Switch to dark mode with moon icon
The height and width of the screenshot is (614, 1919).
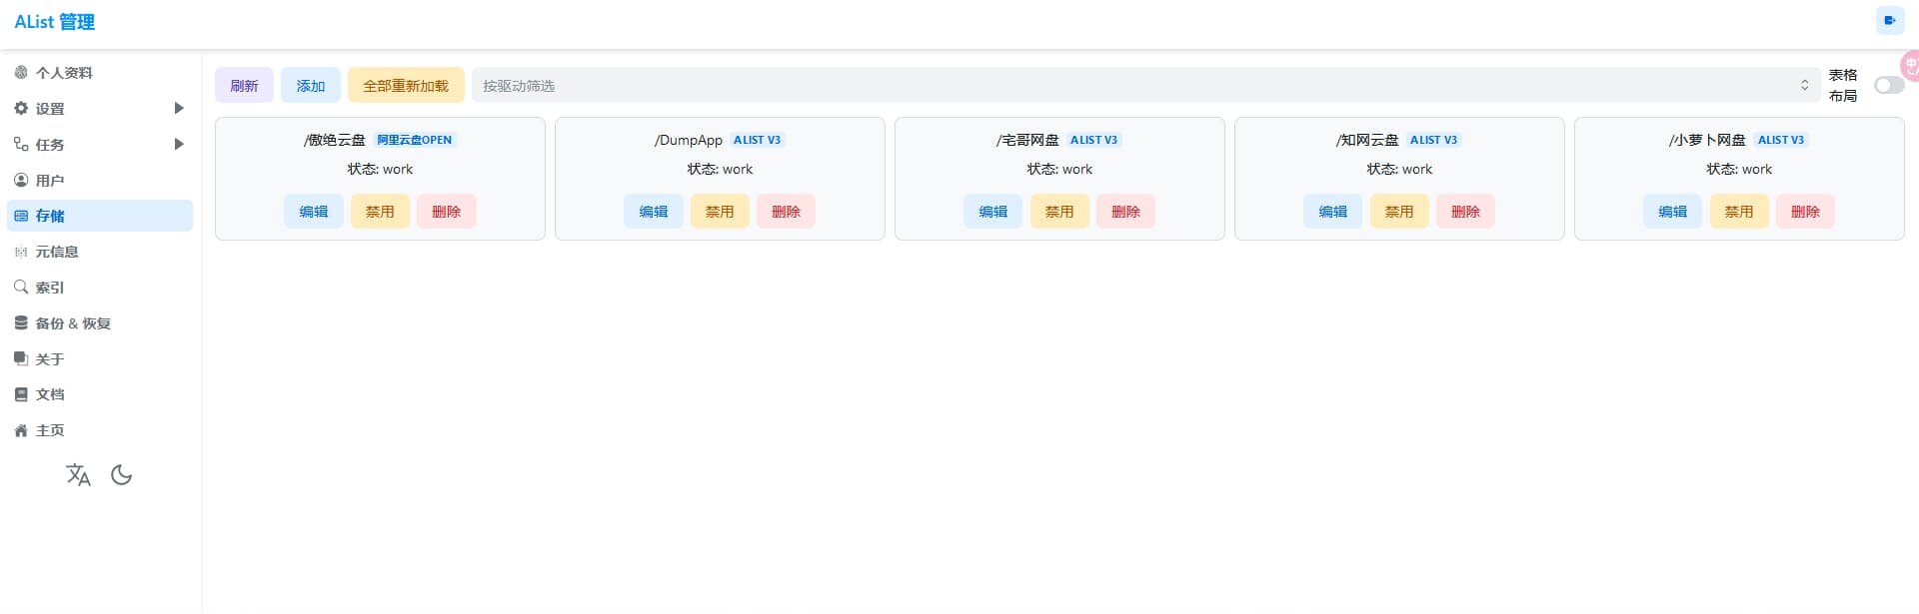click(x=121, y=475)
